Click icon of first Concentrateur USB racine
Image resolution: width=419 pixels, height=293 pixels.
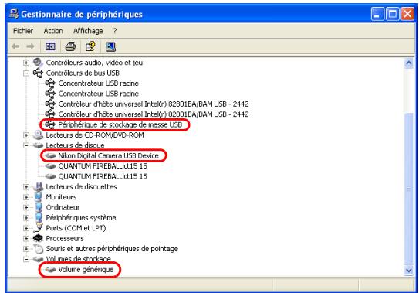point(50,83)
